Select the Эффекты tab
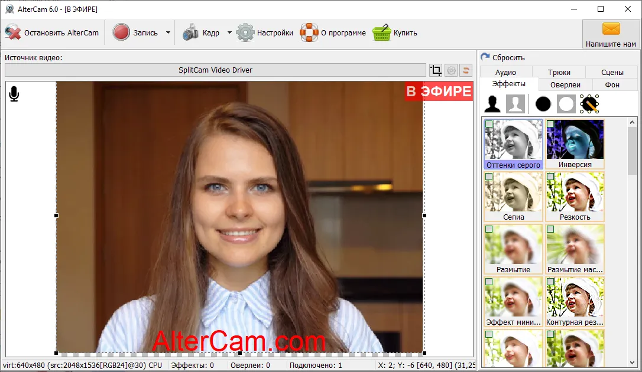The height and width of the screenshot is (372, 642). 508,84
